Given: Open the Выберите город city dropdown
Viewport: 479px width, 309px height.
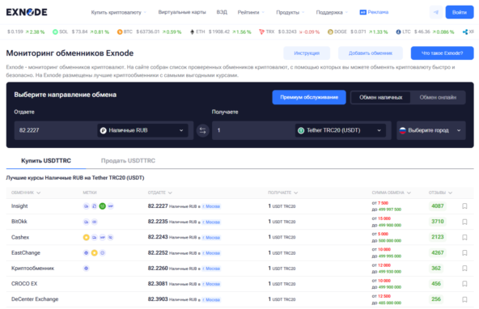Looking at the screenshot, I should pyautogui.click(x=431, y=130).
